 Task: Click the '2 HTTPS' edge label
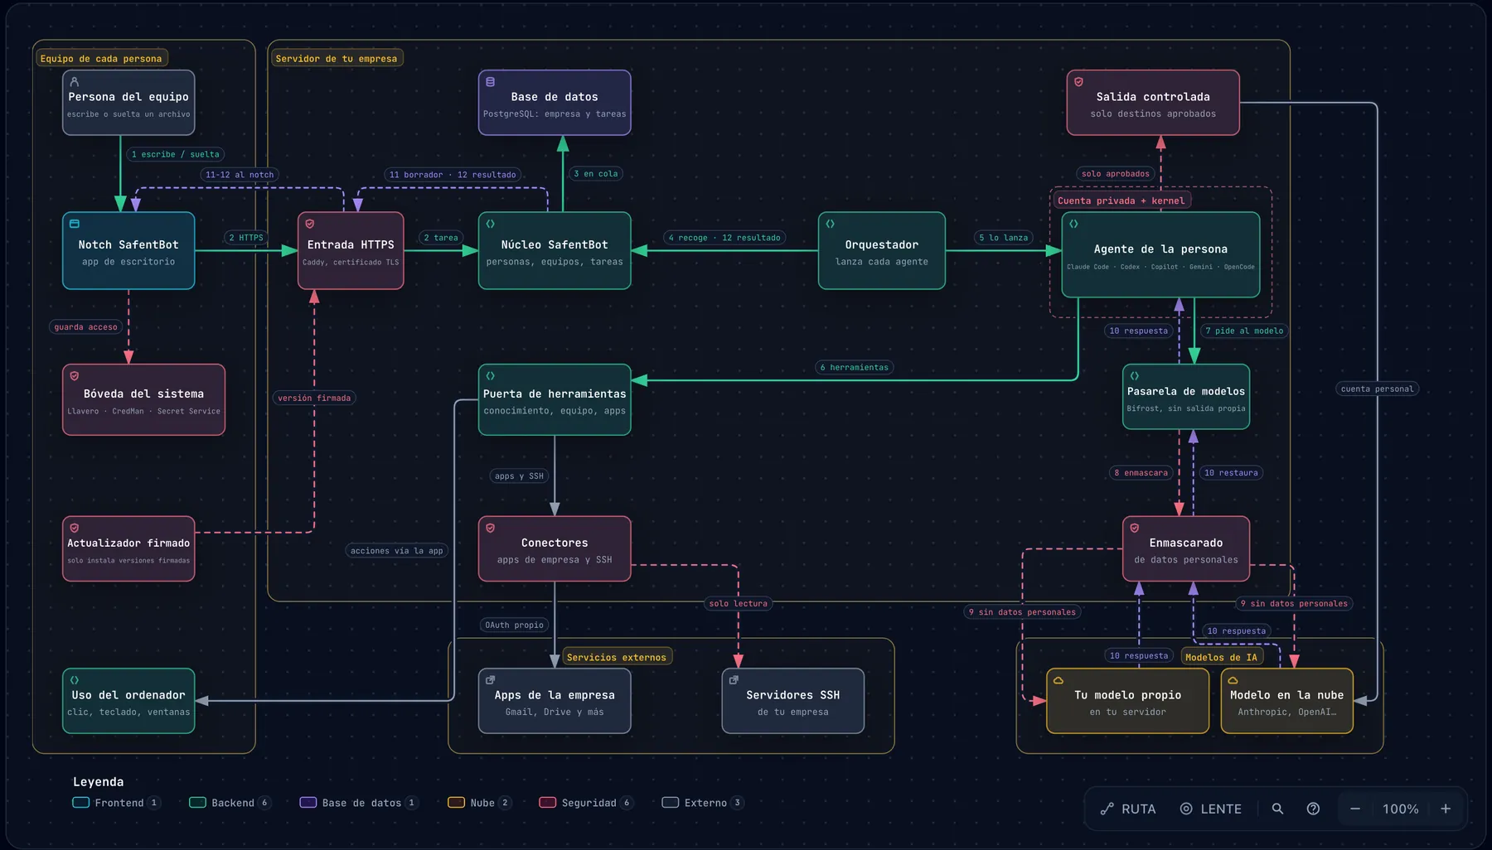point(246,238)
